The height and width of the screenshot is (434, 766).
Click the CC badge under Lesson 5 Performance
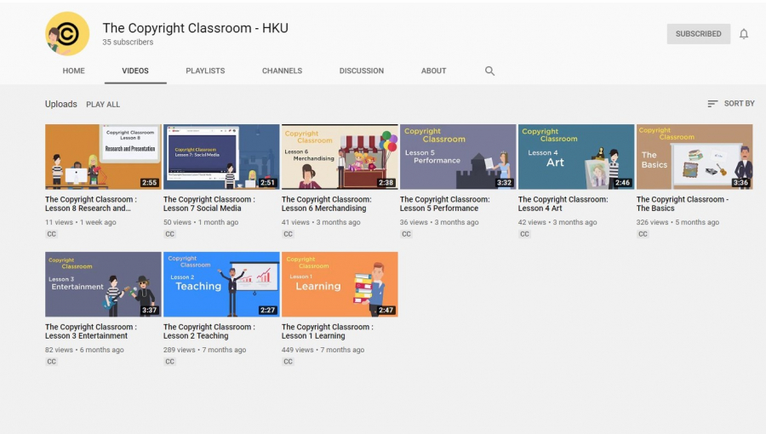click(x=406, y=234)
